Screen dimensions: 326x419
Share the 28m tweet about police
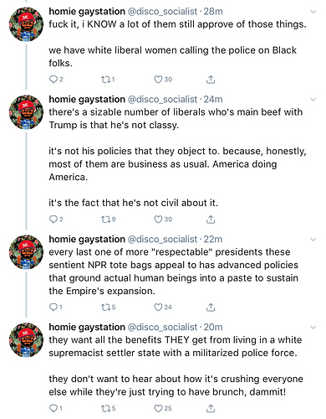(211, 80)
